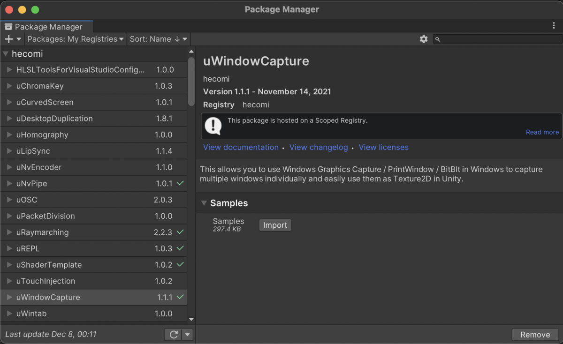Viewport: 563px width, 344px height.
Task: Click the 297.4 KB sample size text
Action: pyautogui.click(x=227, y=229)
